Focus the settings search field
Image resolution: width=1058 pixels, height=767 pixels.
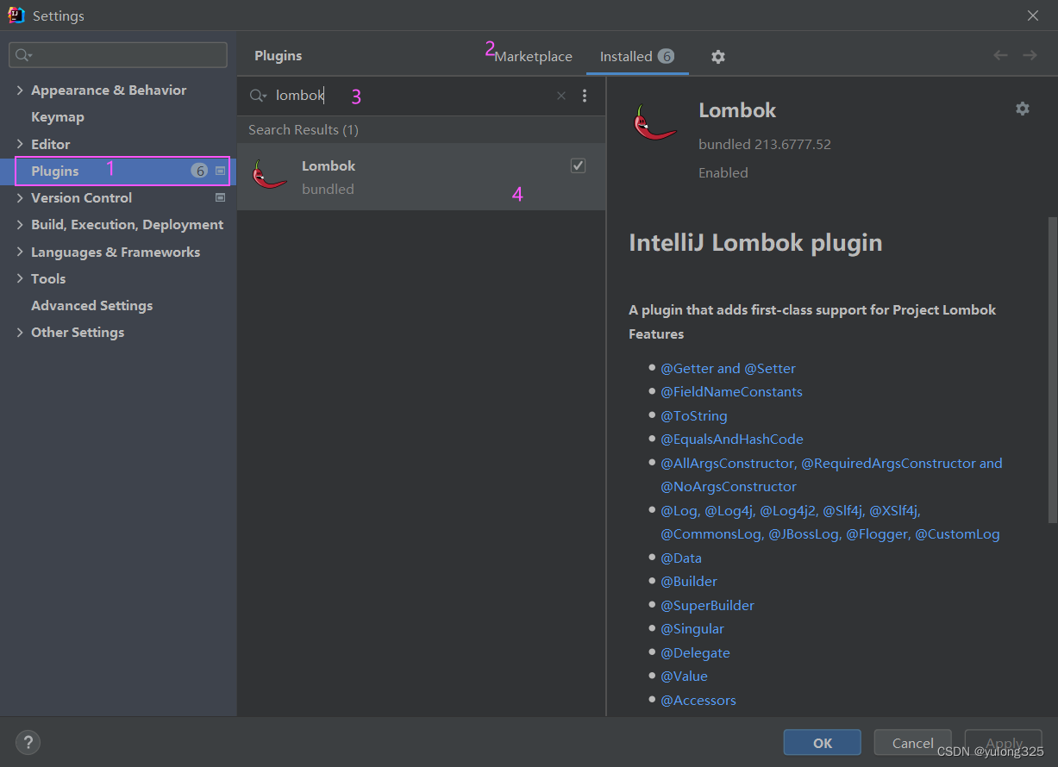(118, 55)
